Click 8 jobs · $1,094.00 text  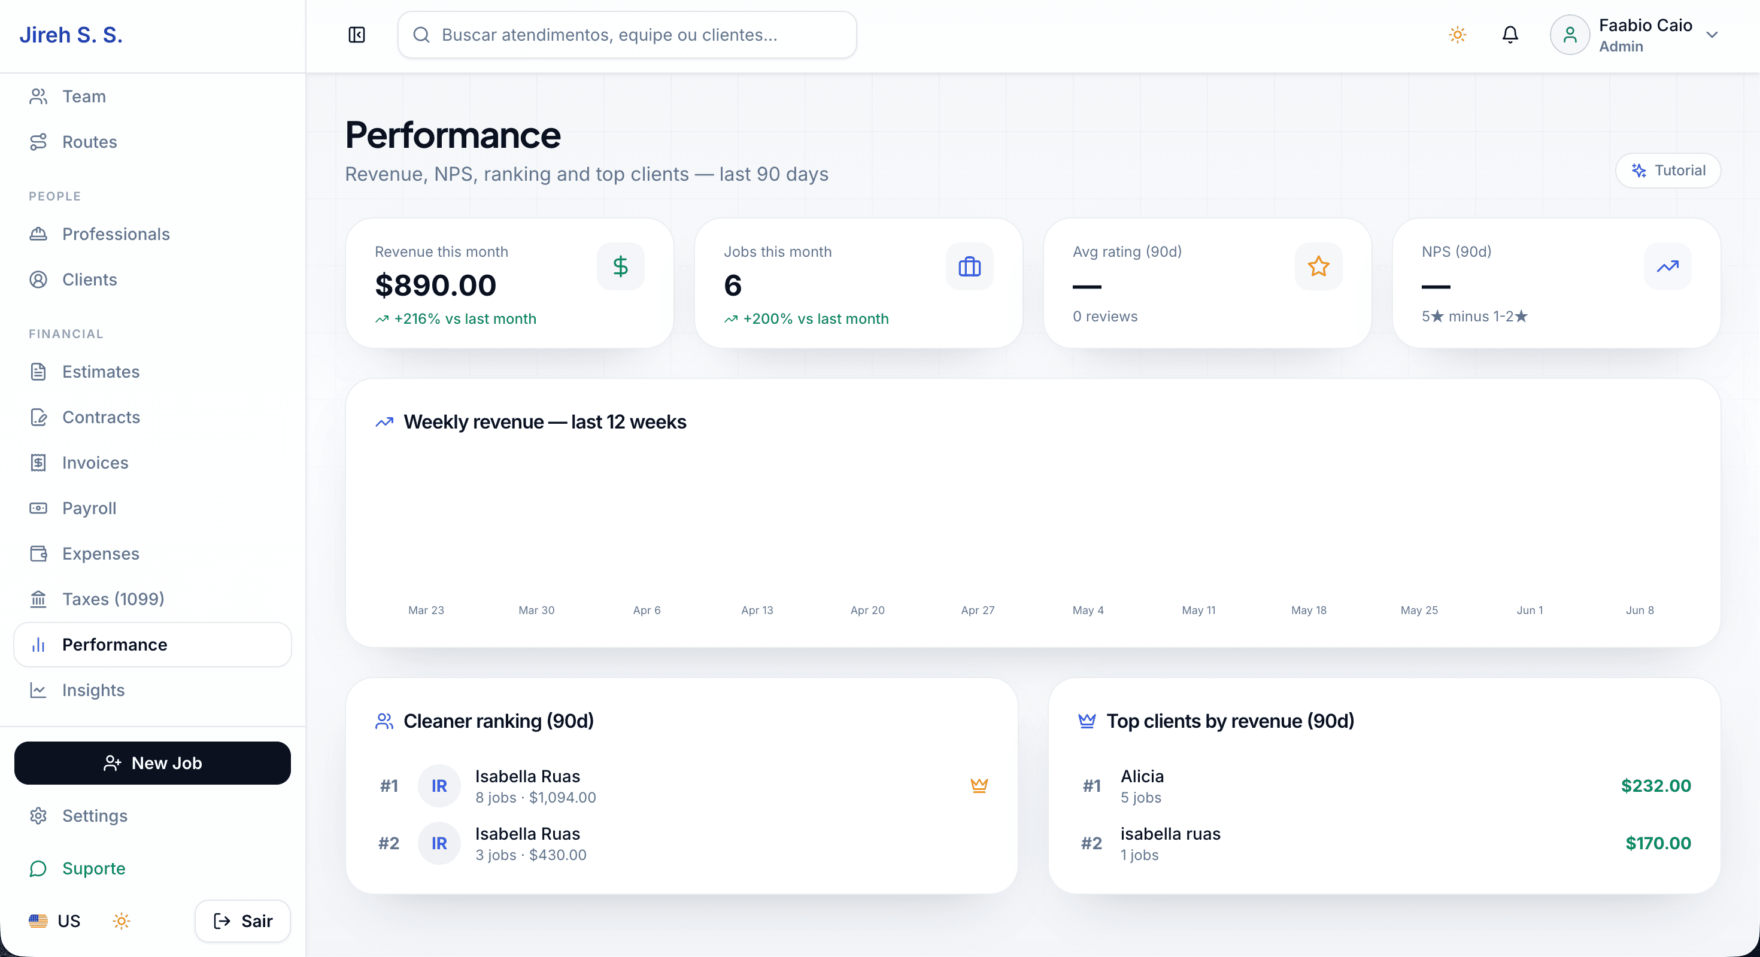536,797
